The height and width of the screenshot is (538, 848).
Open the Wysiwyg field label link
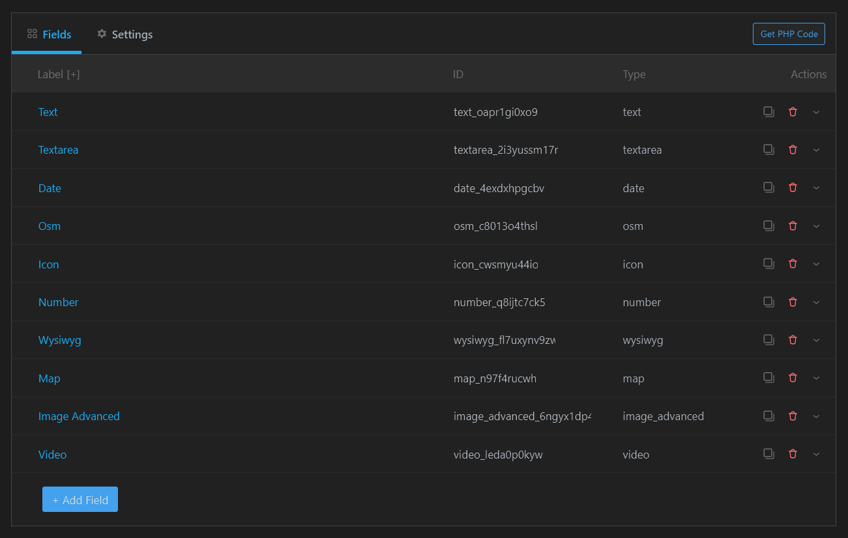[x=59, y=340]
